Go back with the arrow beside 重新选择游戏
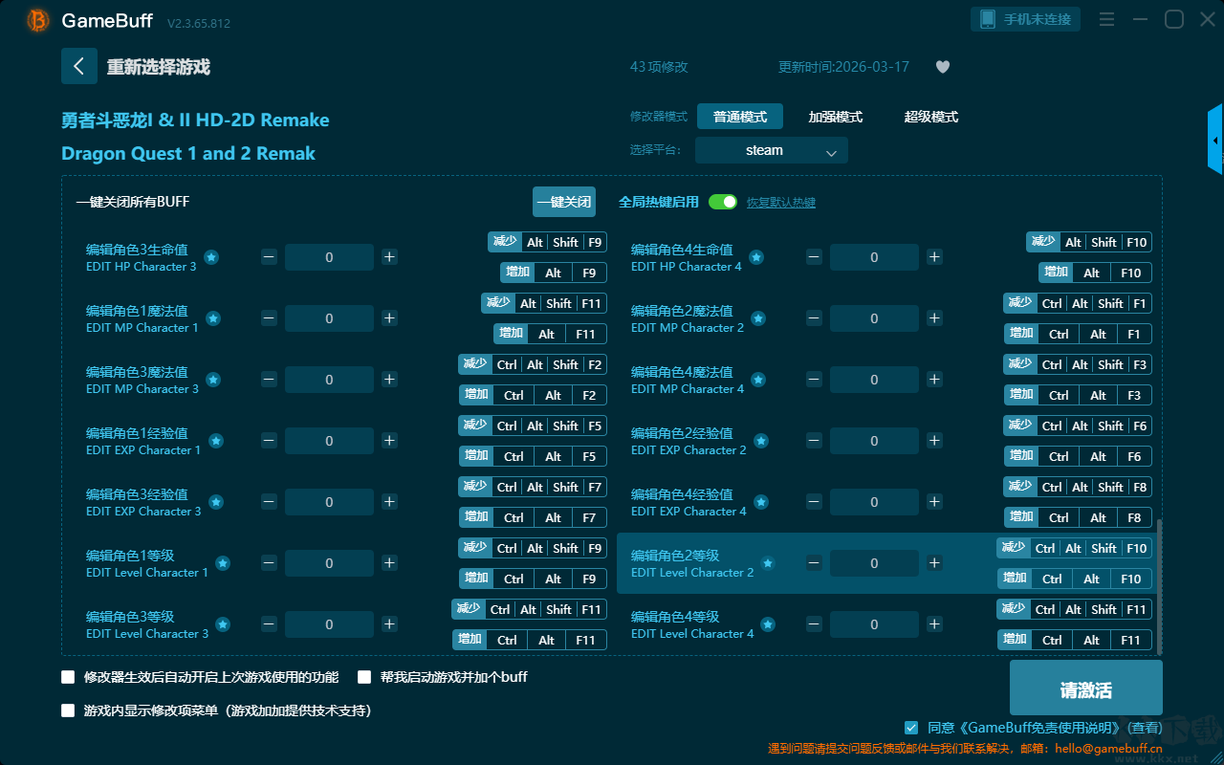This screenshot has height=765, width=1224. pyautogui.click(x=79, y=66)
